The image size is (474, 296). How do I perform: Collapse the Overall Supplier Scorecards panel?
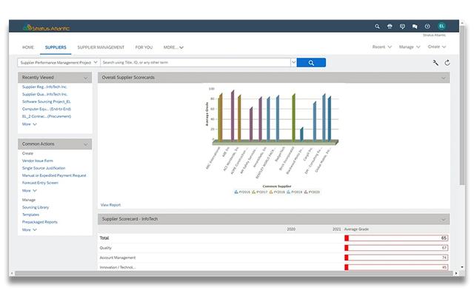pyautogui.click(x=444, y=77)
